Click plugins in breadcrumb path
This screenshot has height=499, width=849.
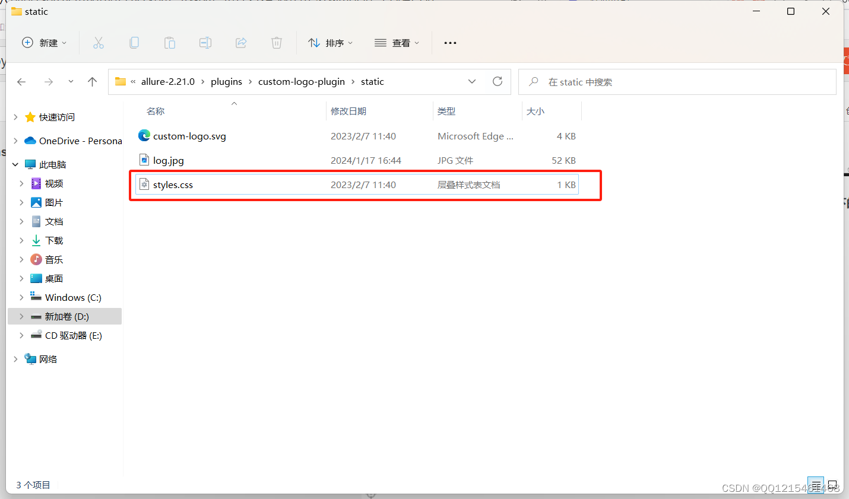(226, 82)
